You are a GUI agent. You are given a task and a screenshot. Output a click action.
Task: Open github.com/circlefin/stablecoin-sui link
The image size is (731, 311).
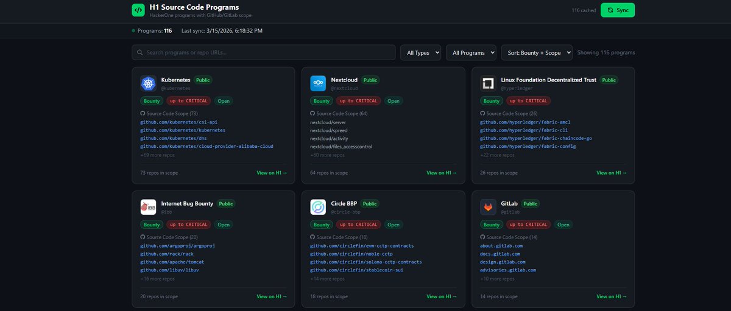(358, 270)
